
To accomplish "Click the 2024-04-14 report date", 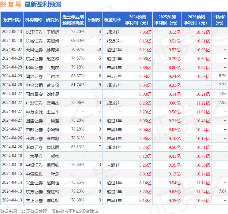I will (12, 182).
